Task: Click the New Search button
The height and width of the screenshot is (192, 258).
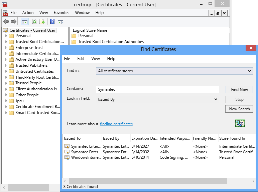Action: [239, 109]
